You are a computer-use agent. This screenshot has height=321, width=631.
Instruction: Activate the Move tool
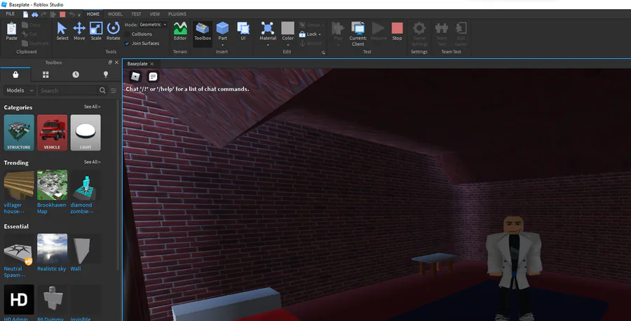coord(79,31)
